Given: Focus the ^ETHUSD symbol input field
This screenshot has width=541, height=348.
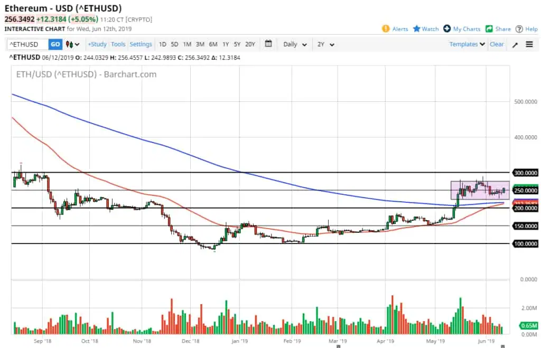Looking at the screenshot, I should point(27,44).
